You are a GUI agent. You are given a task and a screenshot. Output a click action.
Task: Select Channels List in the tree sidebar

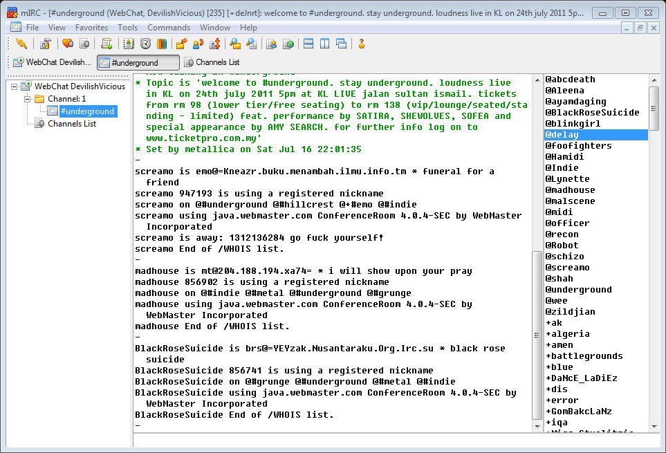pyautogui.click(x=71, y=124)
